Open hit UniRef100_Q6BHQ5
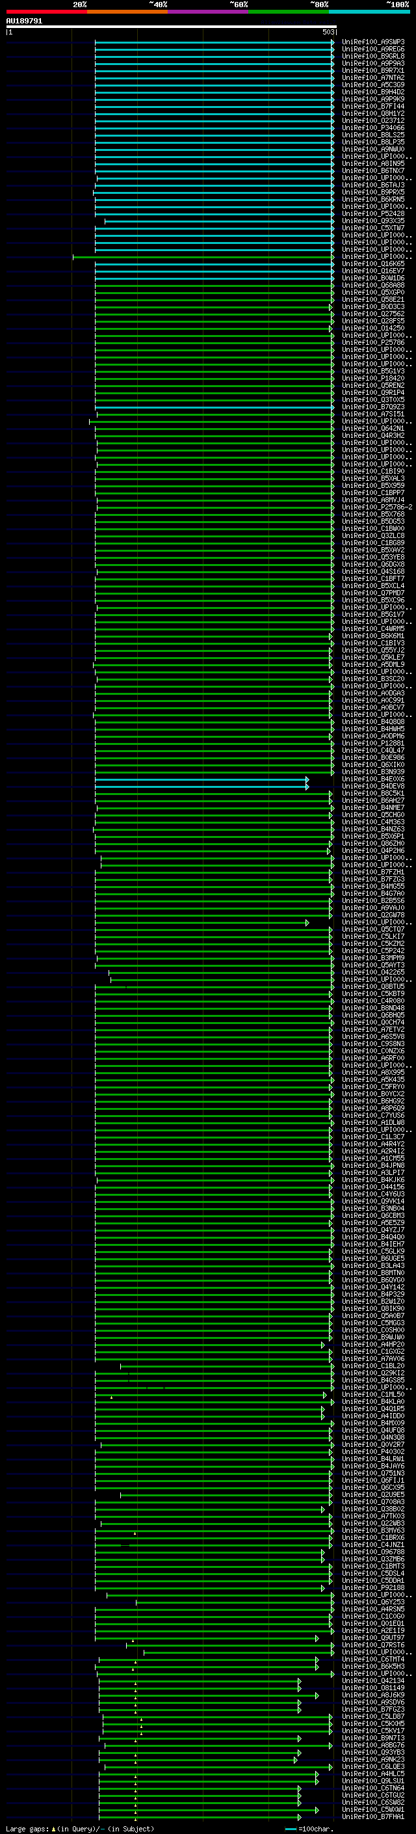 [372, 1014]
